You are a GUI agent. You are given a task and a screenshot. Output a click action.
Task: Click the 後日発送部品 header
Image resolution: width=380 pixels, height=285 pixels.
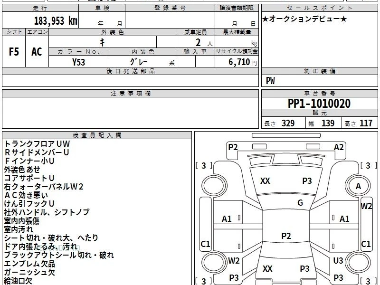[130, 71]
